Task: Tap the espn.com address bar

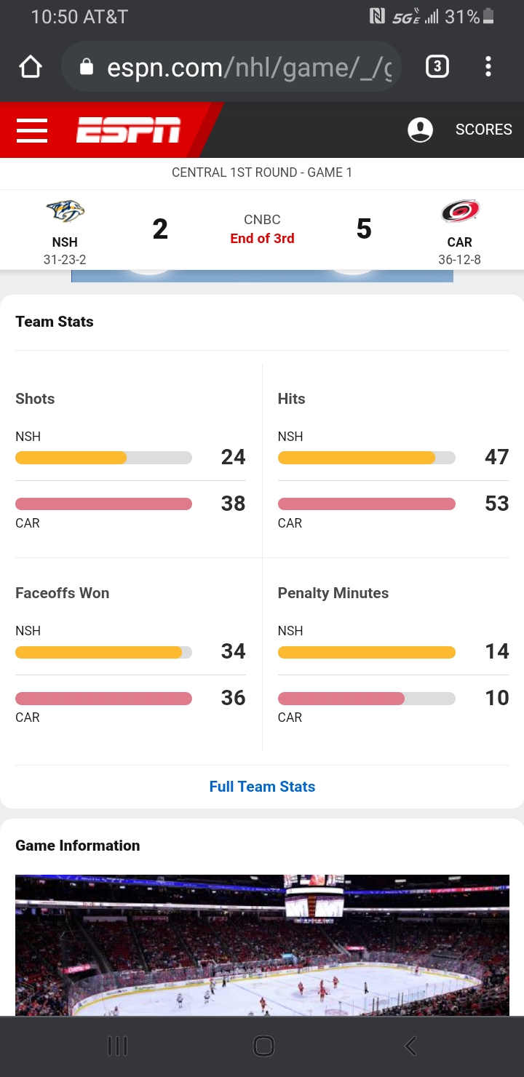Action: point(247,68)
